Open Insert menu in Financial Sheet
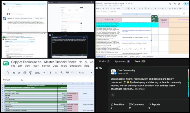 [x=36, y=66]
